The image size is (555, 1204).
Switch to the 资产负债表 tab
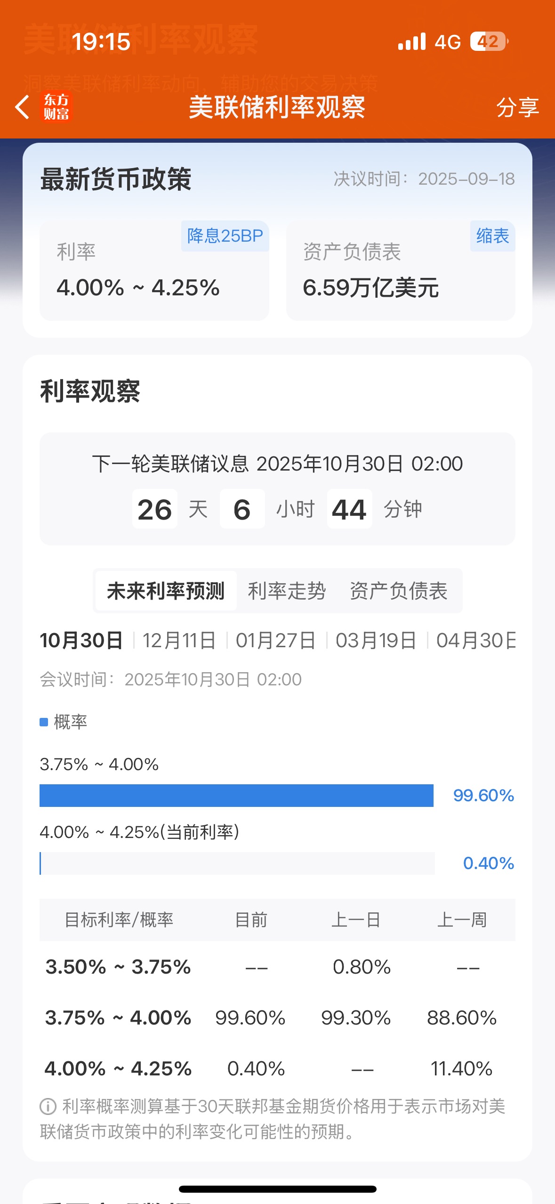point(398,591)
